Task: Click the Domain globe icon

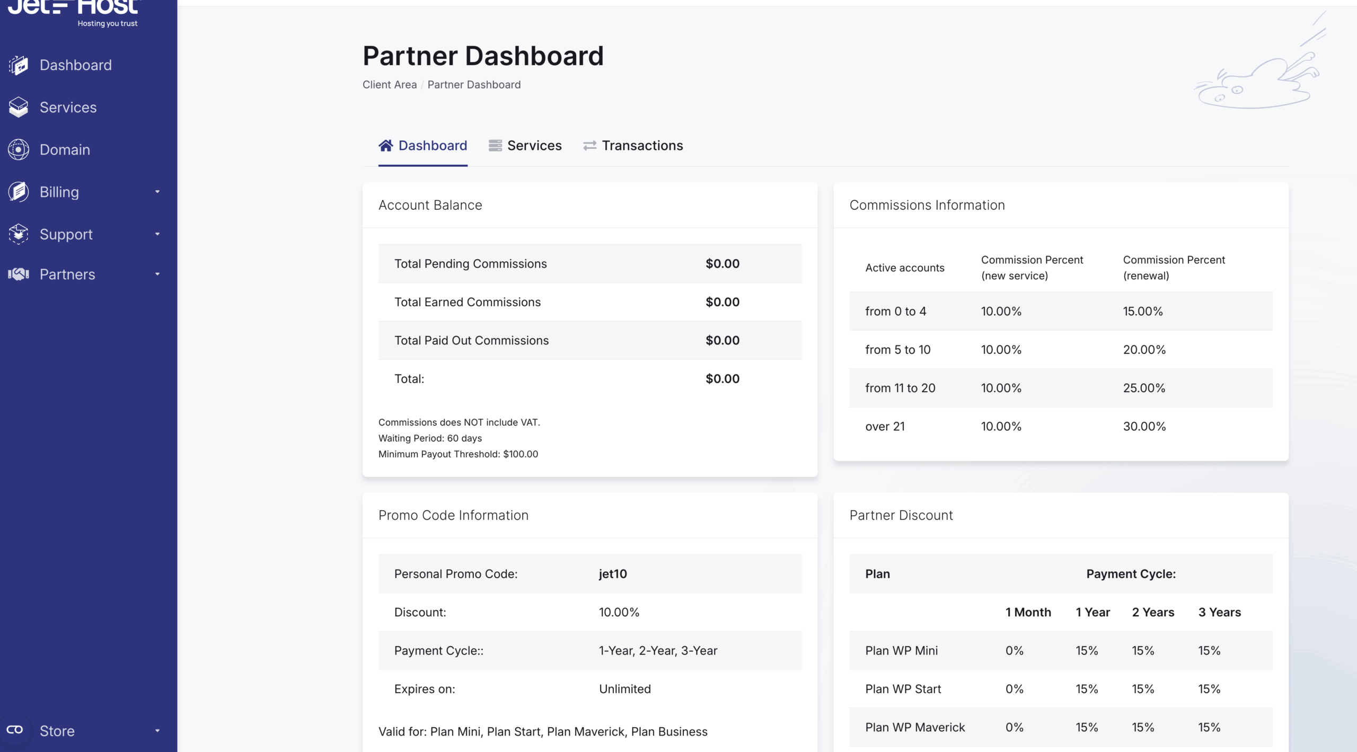Action: (x=19, y=149)
